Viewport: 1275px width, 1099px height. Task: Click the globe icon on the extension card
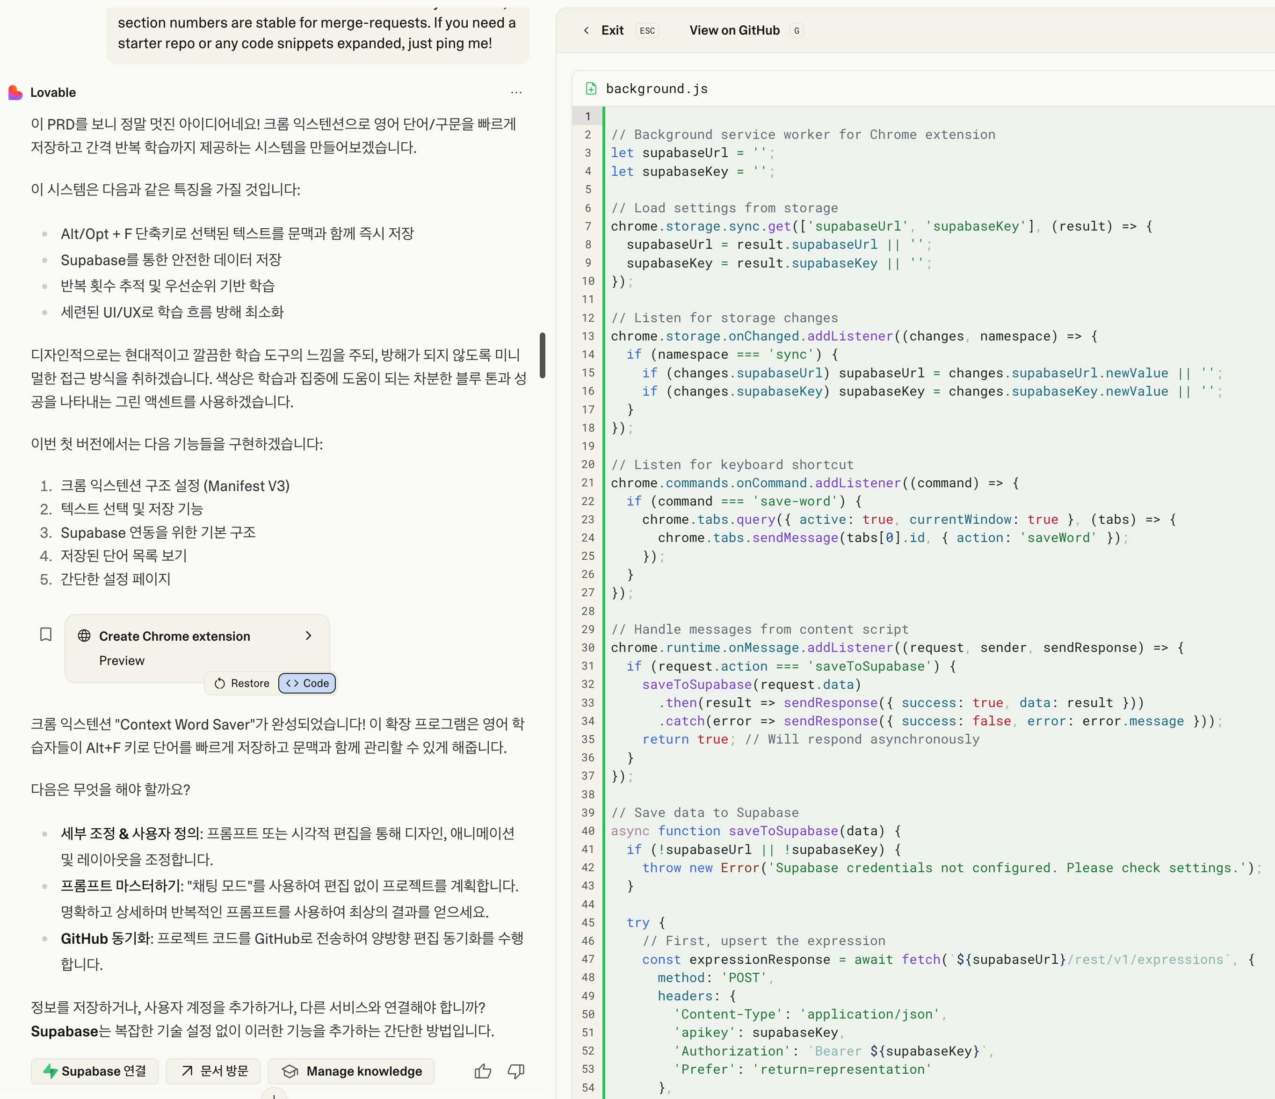click(84, 636)
